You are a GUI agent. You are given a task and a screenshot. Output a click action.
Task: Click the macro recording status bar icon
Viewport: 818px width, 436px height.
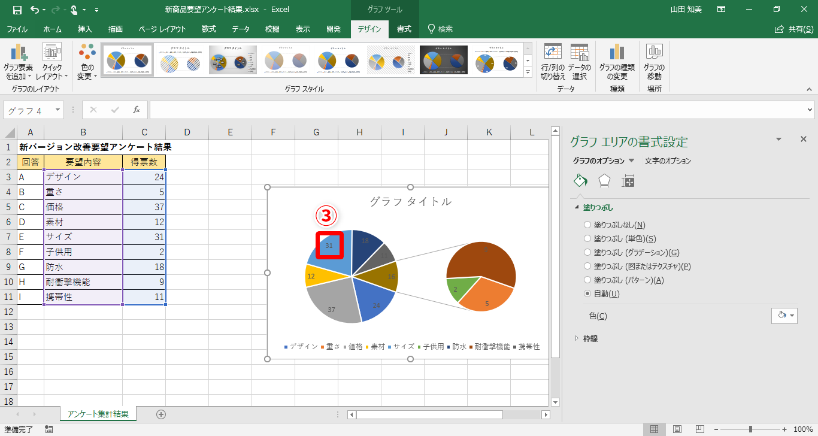pos(49,429)
